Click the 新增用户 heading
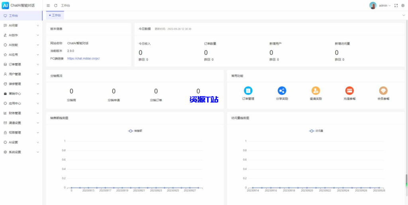This screenshot has height=205, width=408. click(275, 44)
